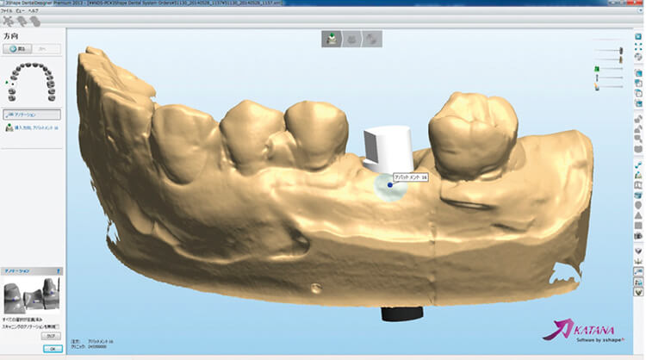
Task: Open the ファイル menu
Action: [x=6, y=11]
